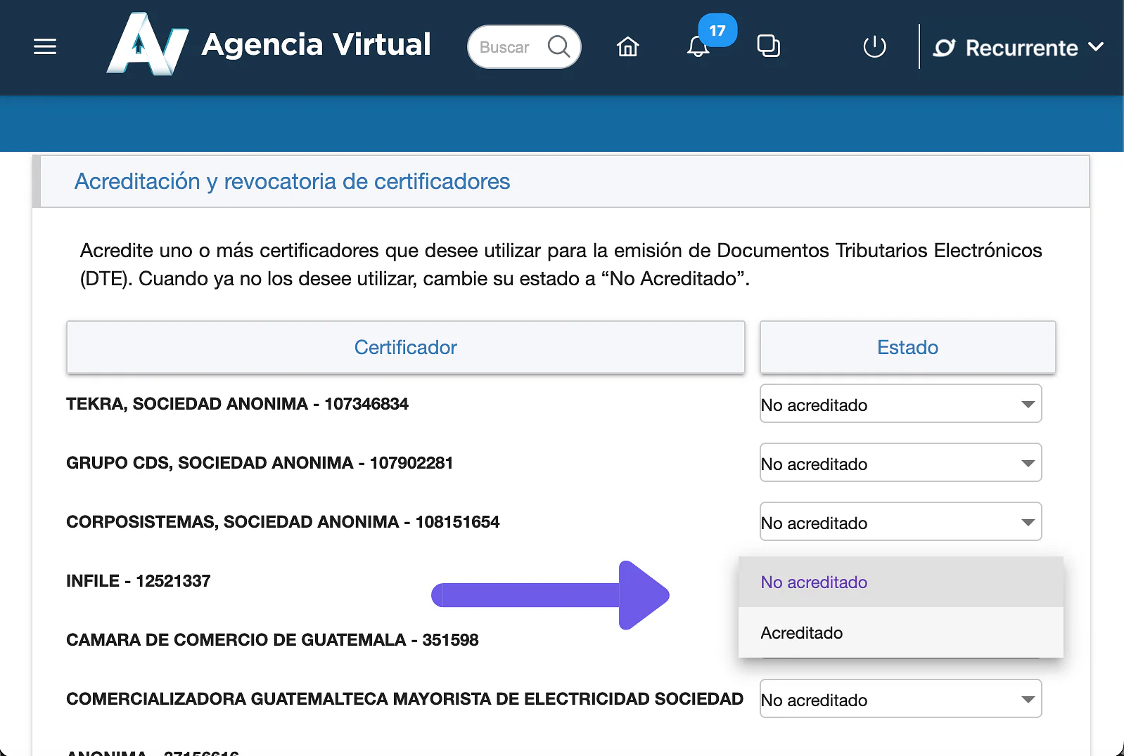Select 'No acreditado' option in open list
Screen dimensions: 1124x756
tap(900, 582)
